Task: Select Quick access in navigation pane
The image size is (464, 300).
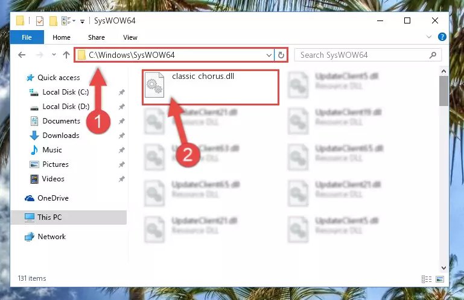Action: [x=53, y=78]
